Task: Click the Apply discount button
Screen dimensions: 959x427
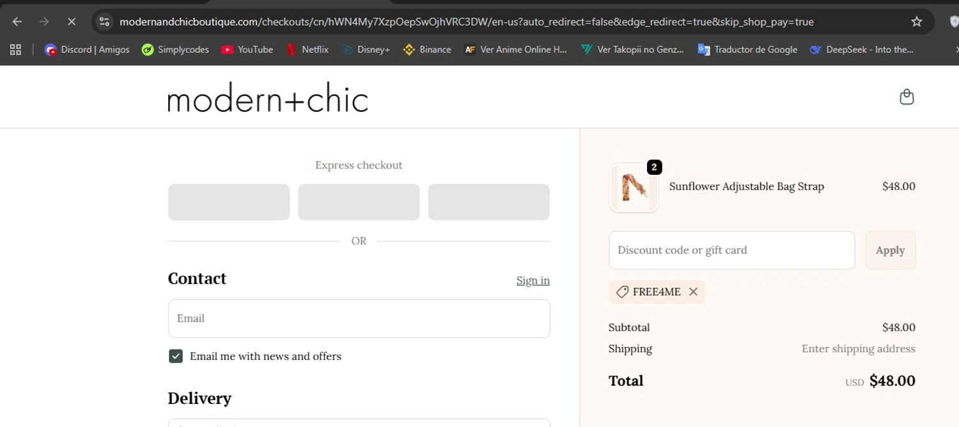Action: pos(891,250)
